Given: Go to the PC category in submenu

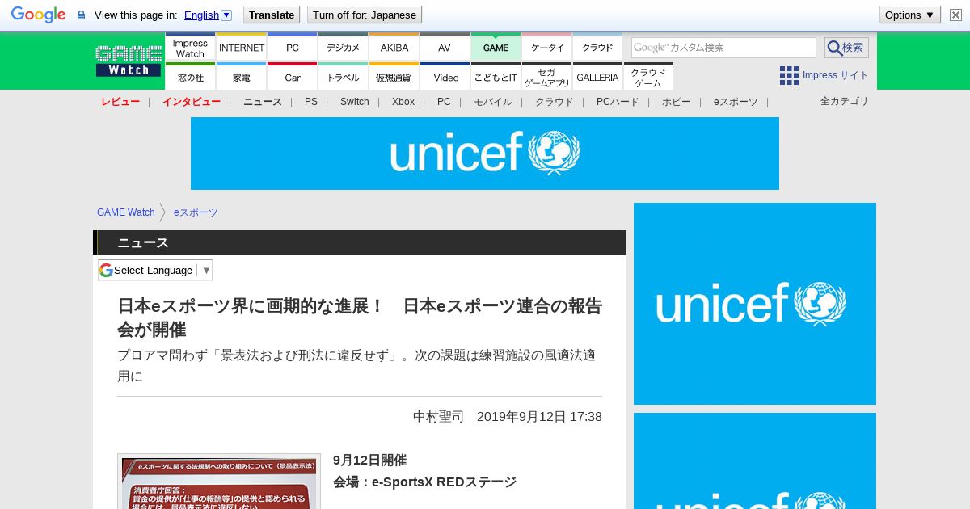Looking at the screenshot, I should (x=444, y=102).
